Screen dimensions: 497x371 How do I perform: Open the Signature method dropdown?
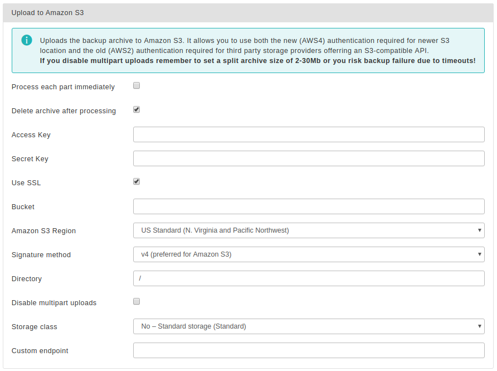pyautogui.click(x=309, y=254)
